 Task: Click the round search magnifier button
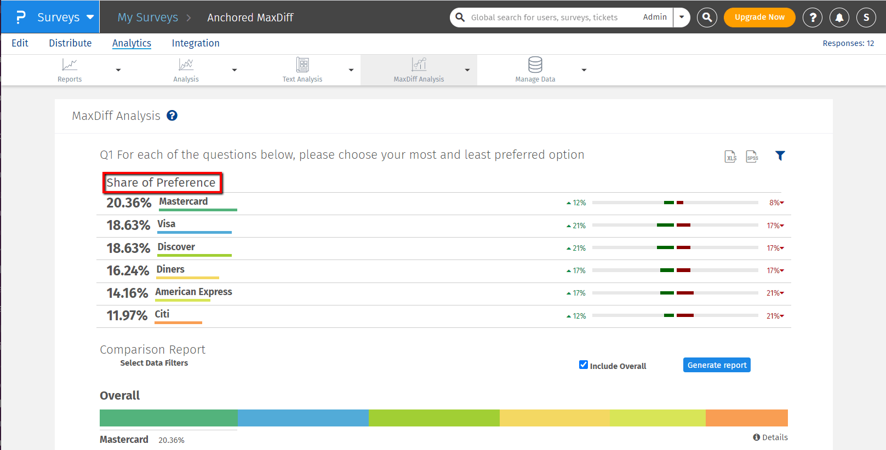coord(707,18)
